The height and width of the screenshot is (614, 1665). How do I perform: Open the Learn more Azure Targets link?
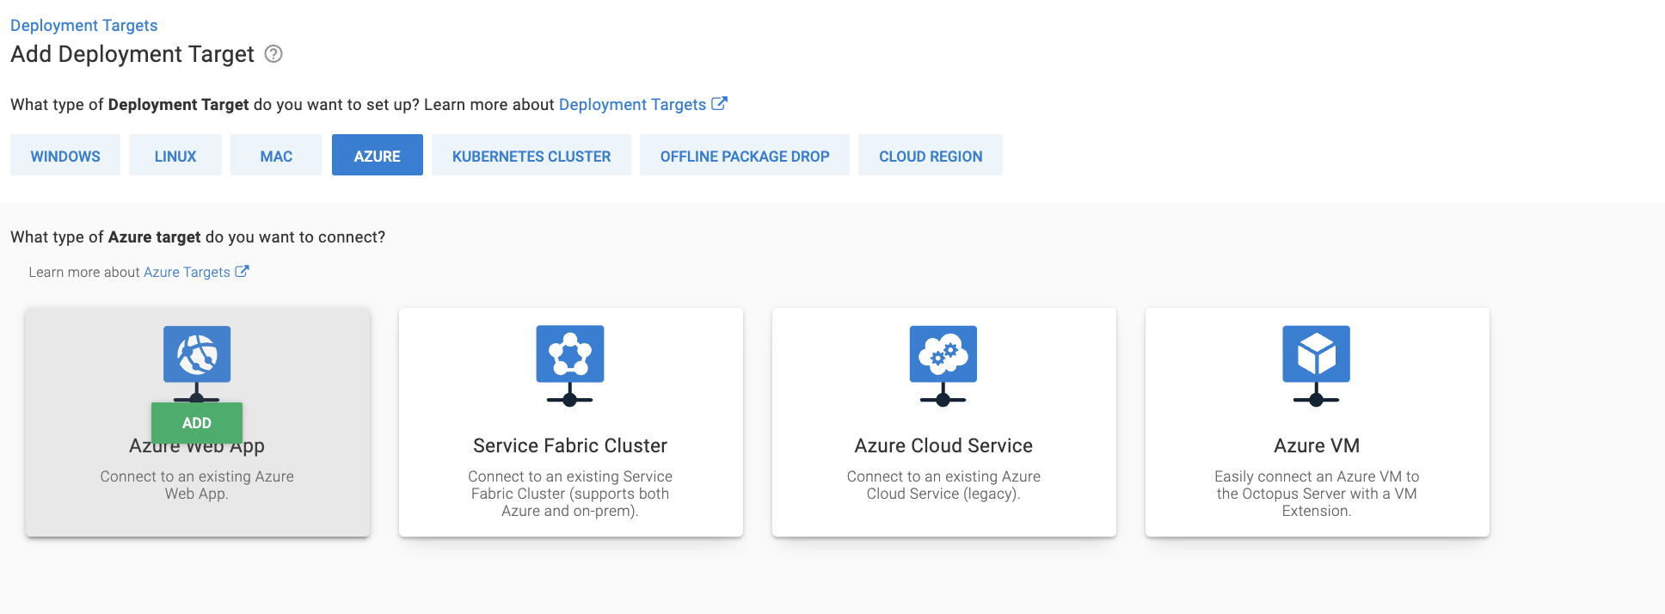pos(187,273)
